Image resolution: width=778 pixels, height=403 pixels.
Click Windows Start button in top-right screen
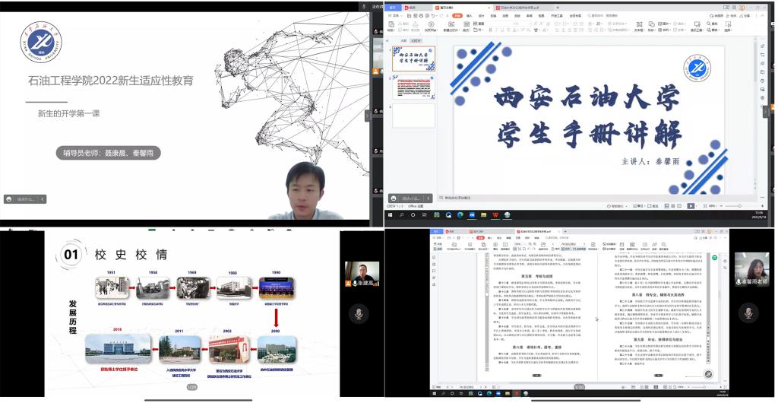point(390,215)
